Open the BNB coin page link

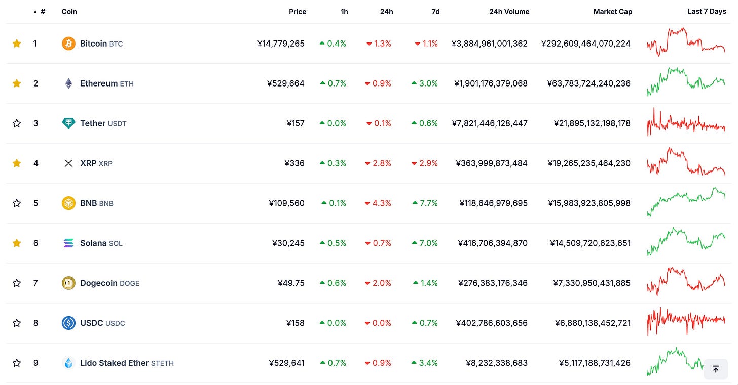[97, 203]
